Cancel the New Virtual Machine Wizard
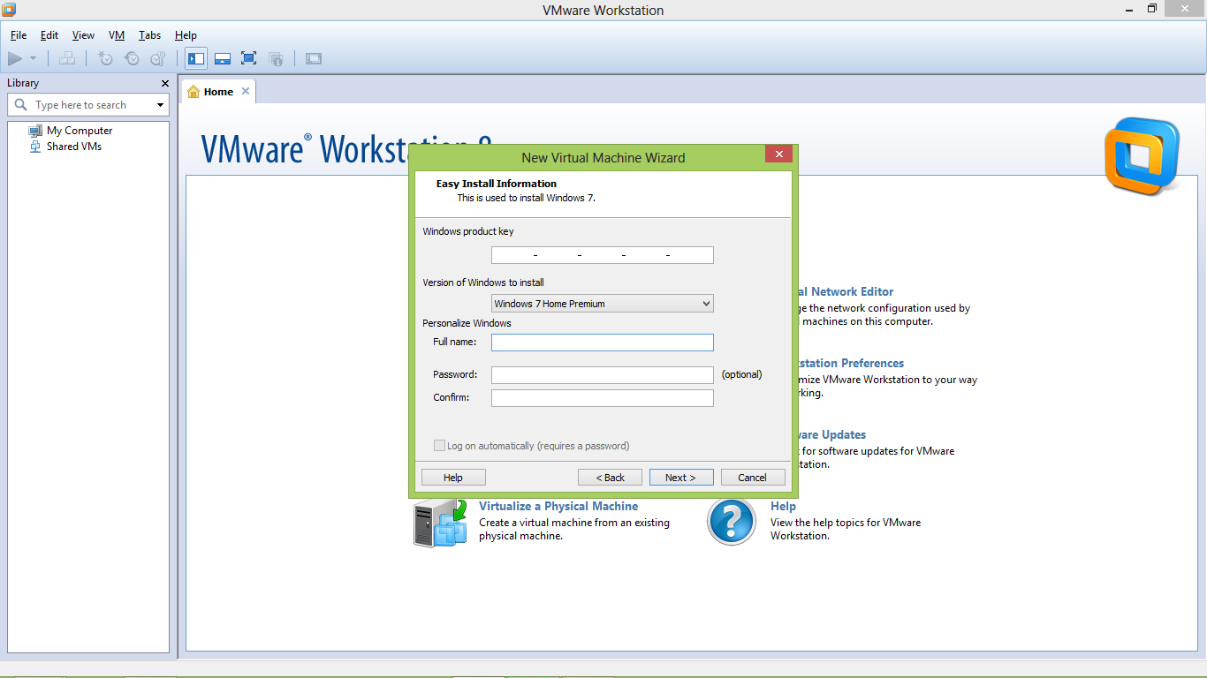Screen dimensions: 1207x678 coord(753,478)
